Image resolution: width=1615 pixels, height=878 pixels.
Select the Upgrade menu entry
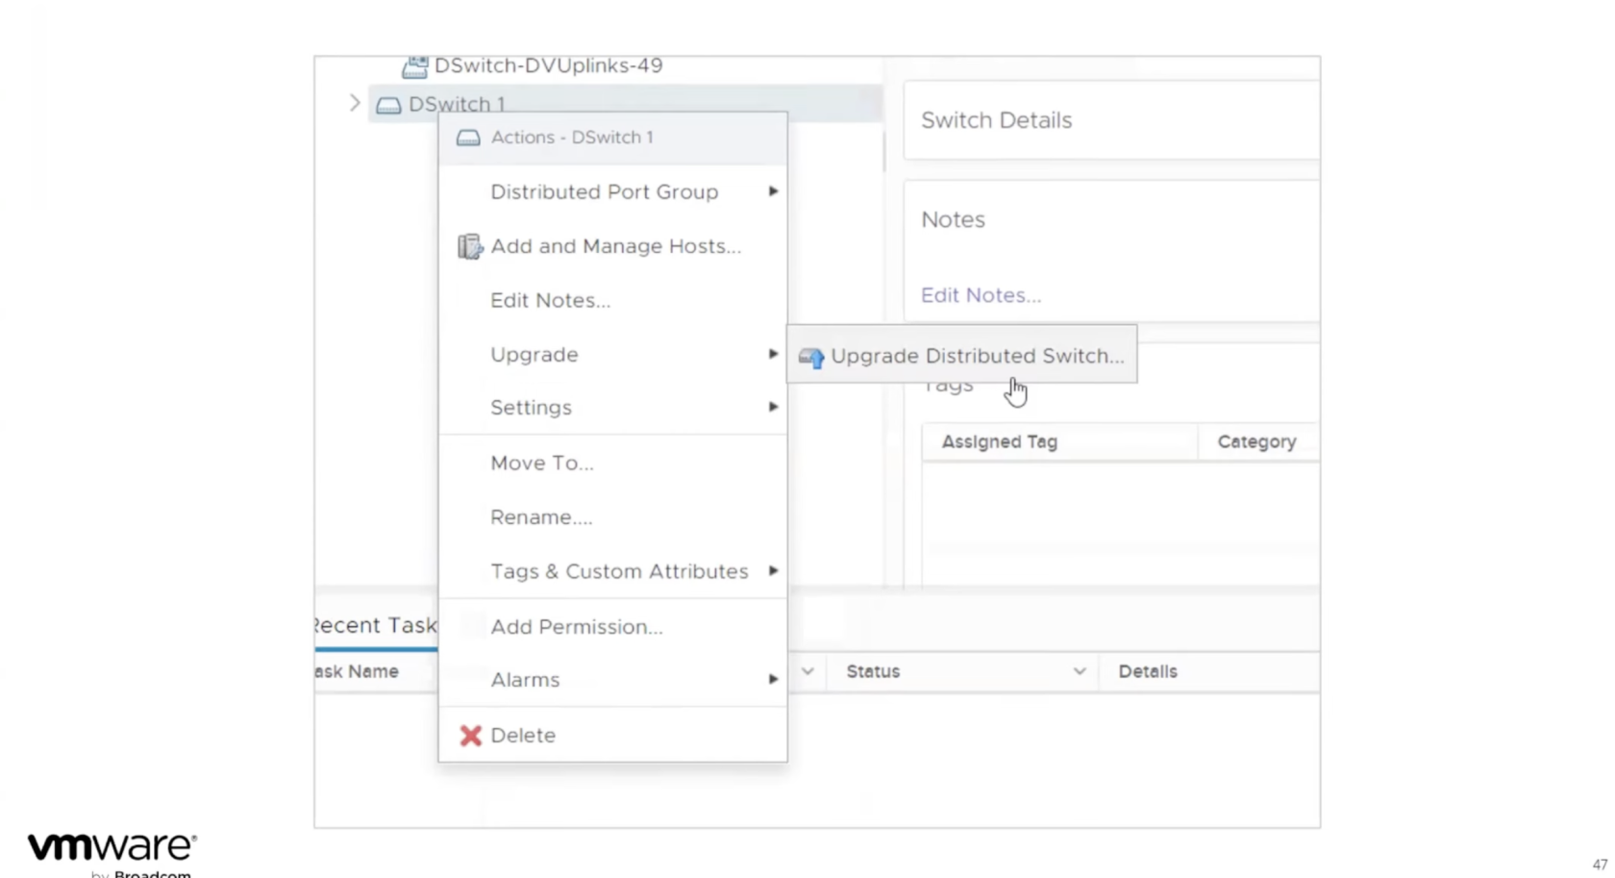pos(612,354)
